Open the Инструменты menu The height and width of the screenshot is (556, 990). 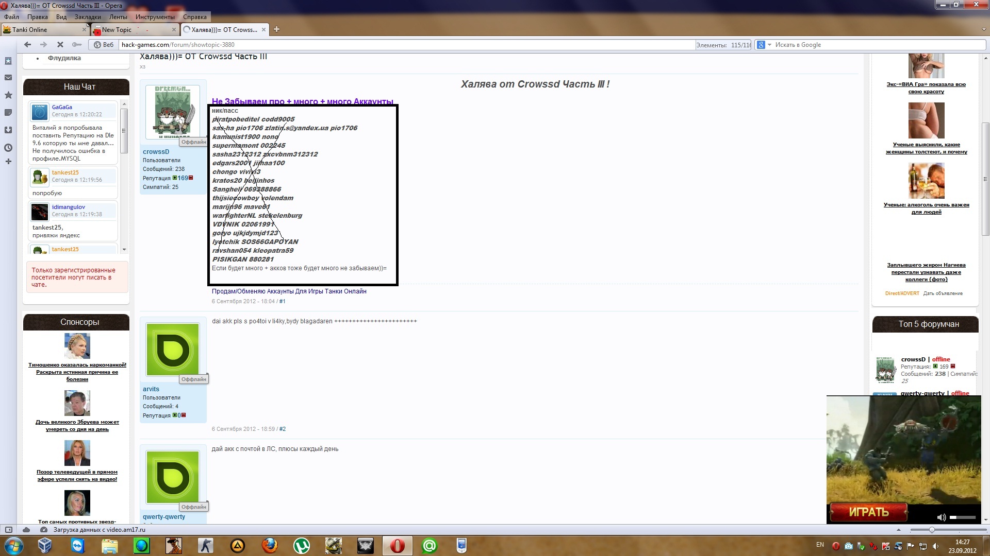coord(155,16)
